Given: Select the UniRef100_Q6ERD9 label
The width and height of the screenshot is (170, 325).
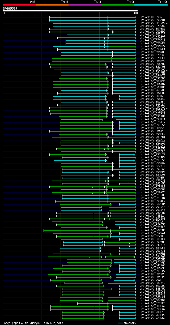Looking at the screenshot, I should [152, 90].
